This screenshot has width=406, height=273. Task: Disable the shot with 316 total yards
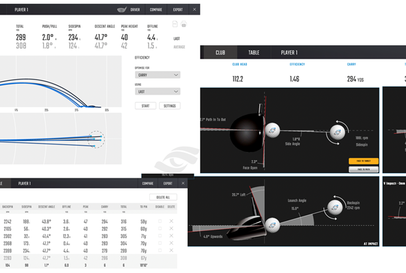160,221
